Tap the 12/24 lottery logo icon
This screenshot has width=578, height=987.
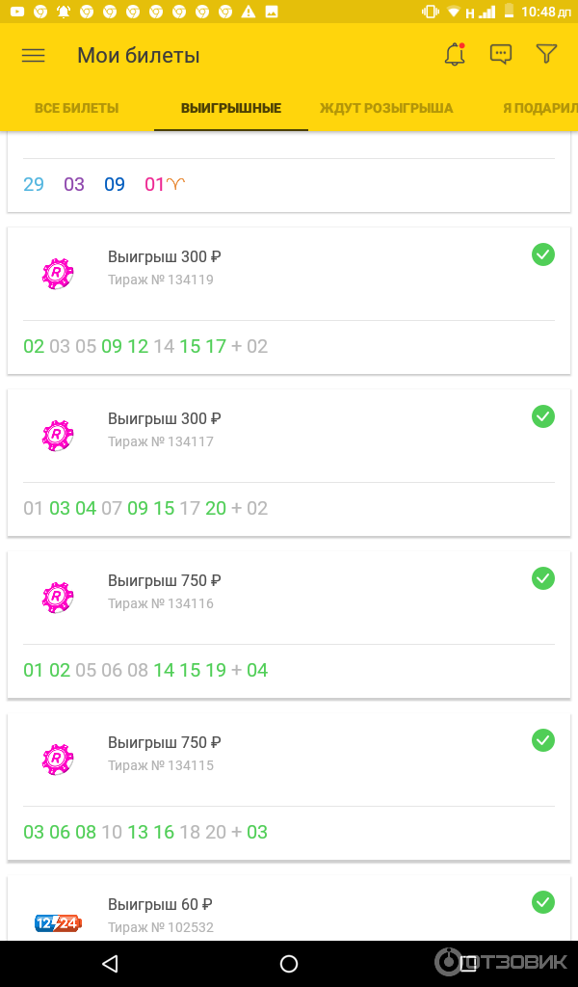[x=58, y=922]
